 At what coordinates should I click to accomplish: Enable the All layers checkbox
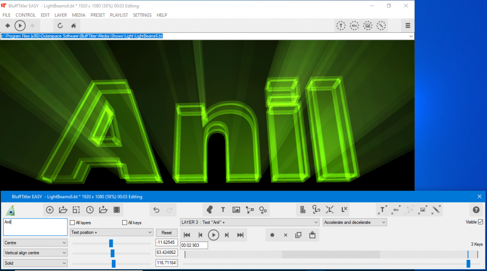(x=72, y=223)
